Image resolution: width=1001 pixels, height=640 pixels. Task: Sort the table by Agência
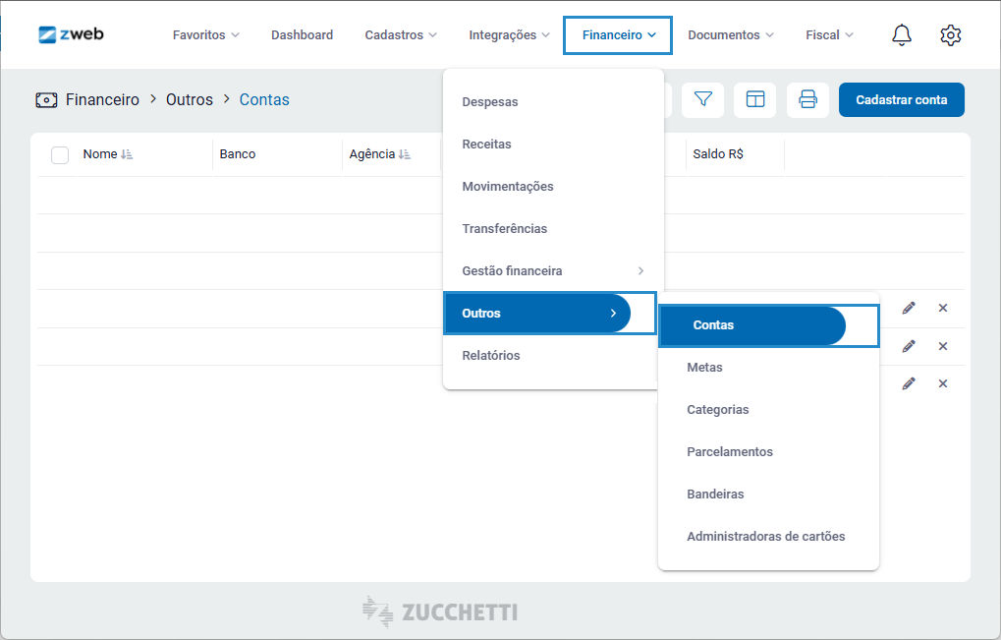click(x=404, y=154)
